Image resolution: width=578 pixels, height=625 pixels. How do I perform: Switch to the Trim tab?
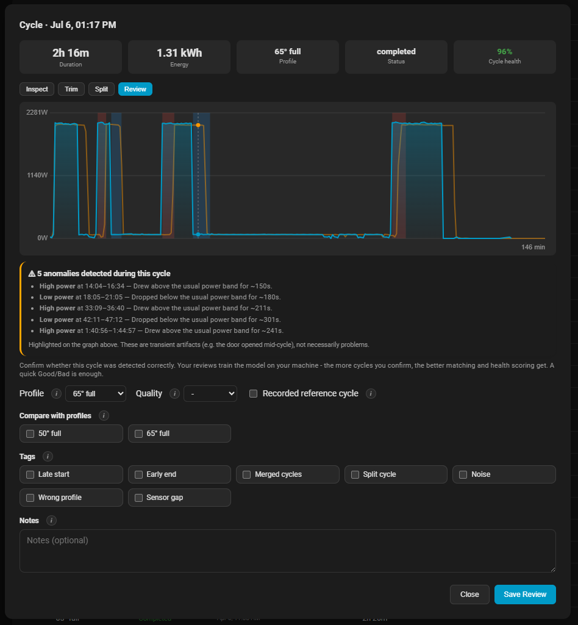71,89
